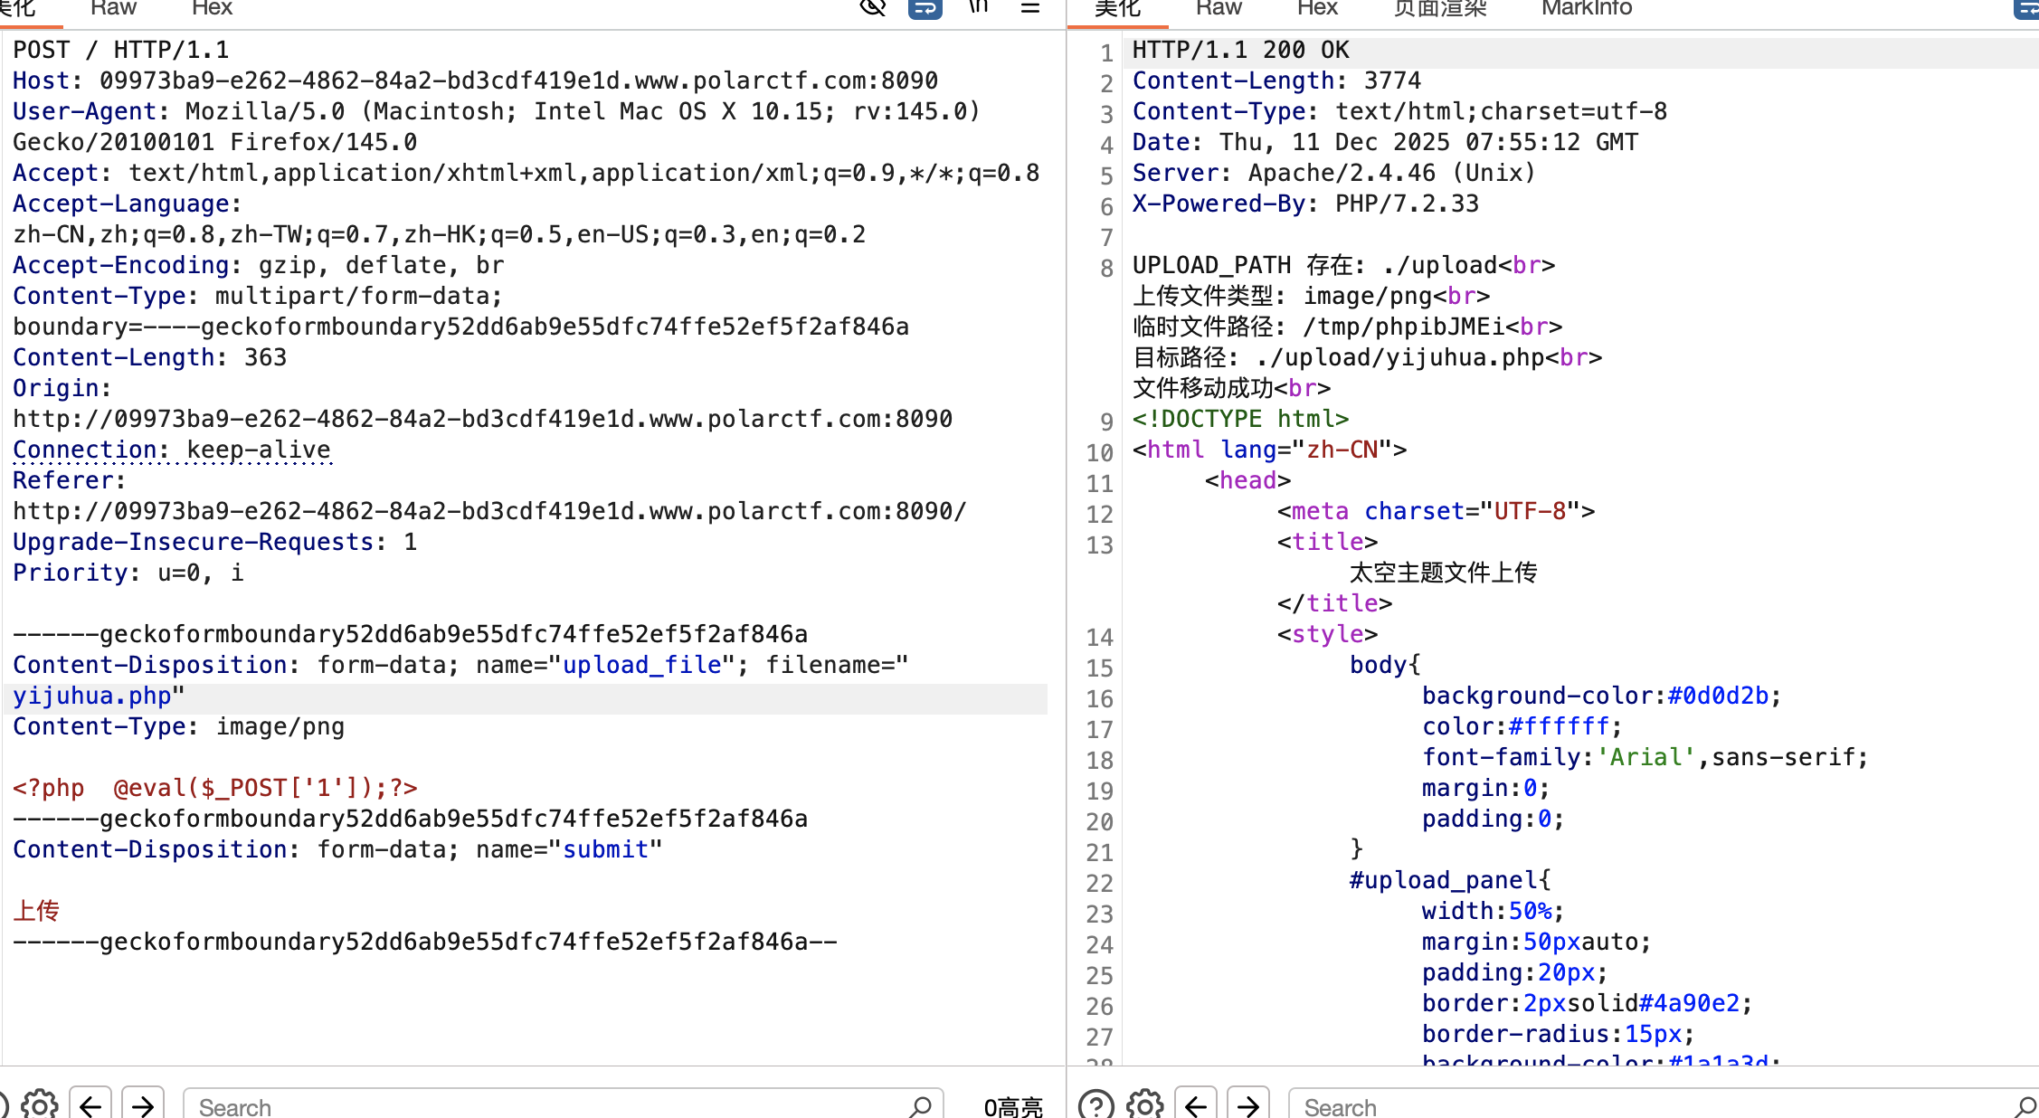The height and width of the screenshot is (1118, 2039).
Task: Open response Hex tab
Action: click(1317, 8)
